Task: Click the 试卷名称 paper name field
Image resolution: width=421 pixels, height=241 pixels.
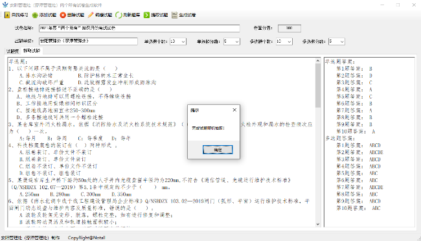Action: [x=139, y=29]
